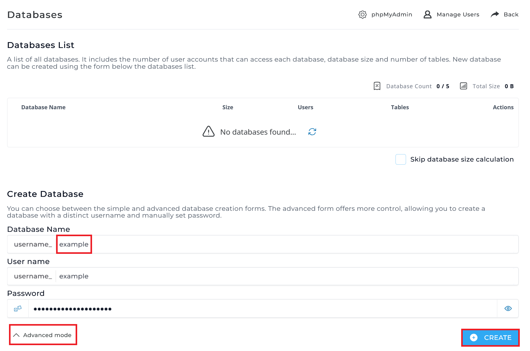The height and width of the screenshot is (351, 530).
Task: Click the Database Name column header
Action: pos(43,107)
